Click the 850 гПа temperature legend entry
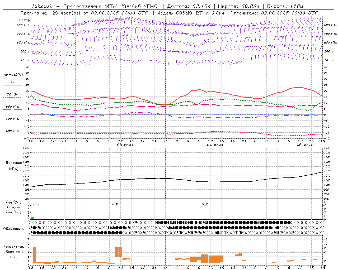This screenshot has width=338, height=270. point(12,107)
